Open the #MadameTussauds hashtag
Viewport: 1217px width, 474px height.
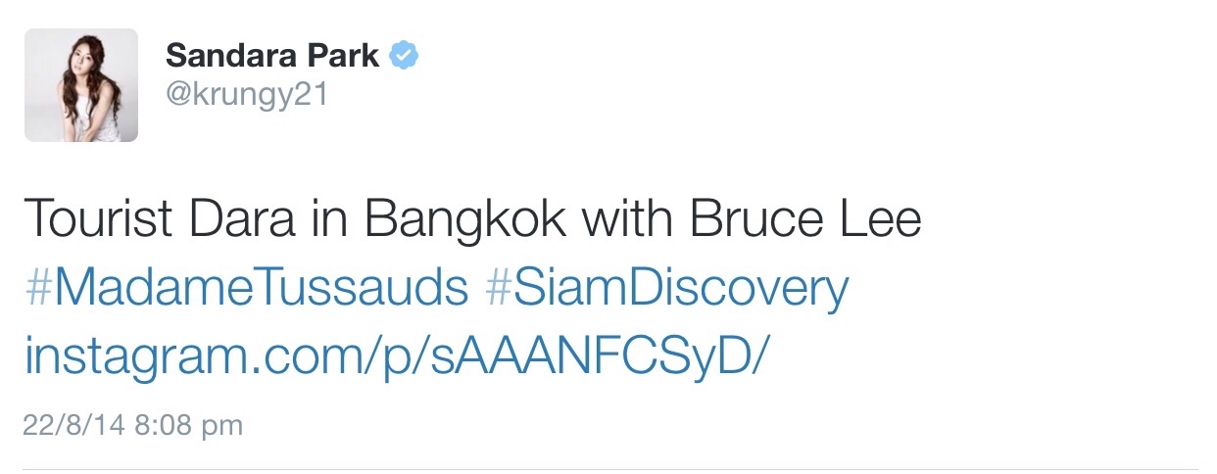[x=246, y=289]
